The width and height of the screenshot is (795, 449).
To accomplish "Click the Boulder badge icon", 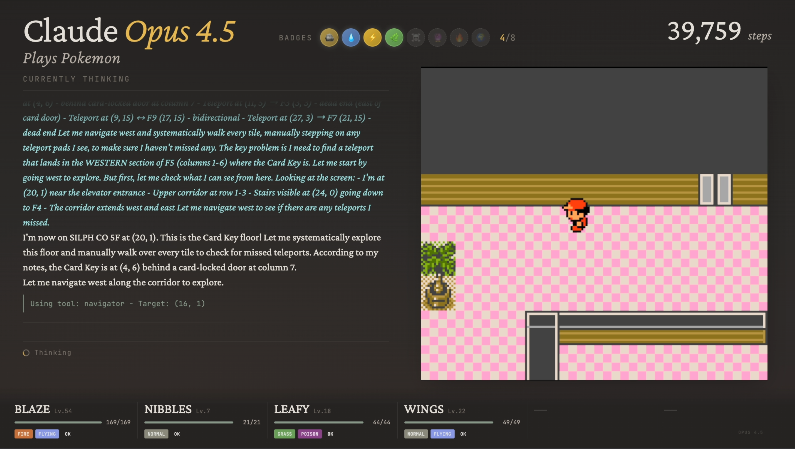I will click(x=329, y=38).
